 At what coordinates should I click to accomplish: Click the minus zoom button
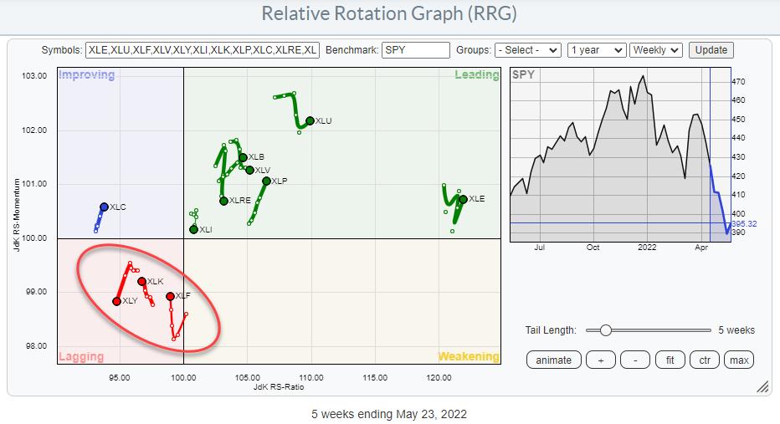coord(635,360)
